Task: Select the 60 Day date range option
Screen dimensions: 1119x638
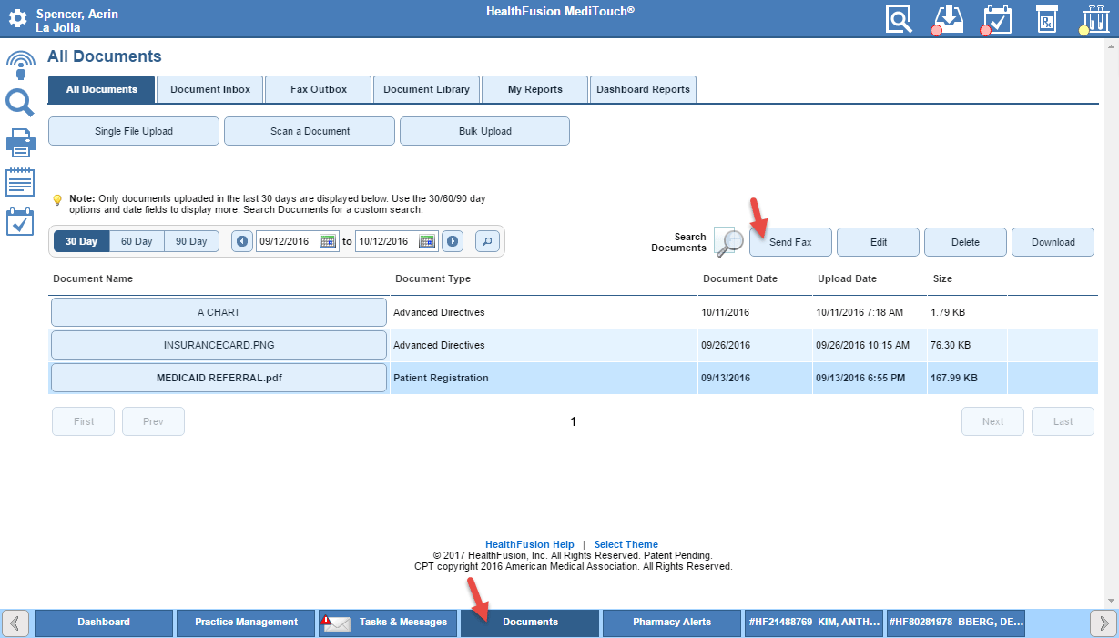Action: (x=137, y=241)
